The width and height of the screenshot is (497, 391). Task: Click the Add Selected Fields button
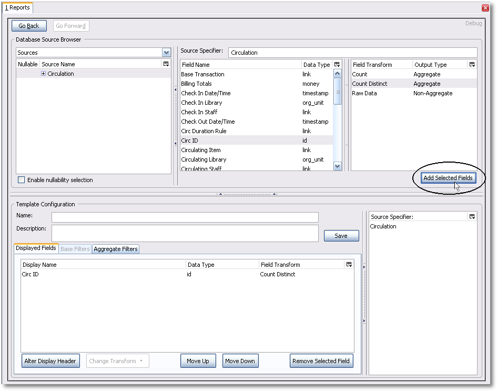click(448, 178)
